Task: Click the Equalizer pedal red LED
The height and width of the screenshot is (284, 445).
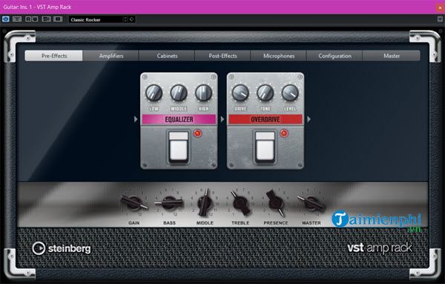Action: point(197,133)
